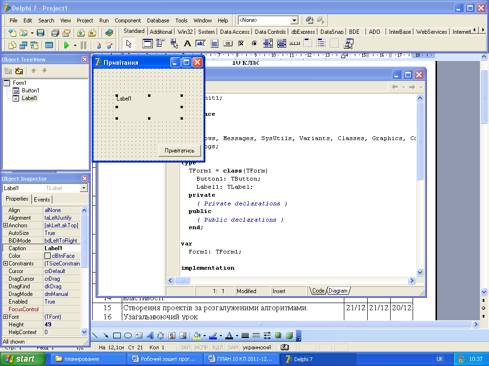Open dropdown arrow beside Open folder icon
489x366 pixels.
click(32, 33)
